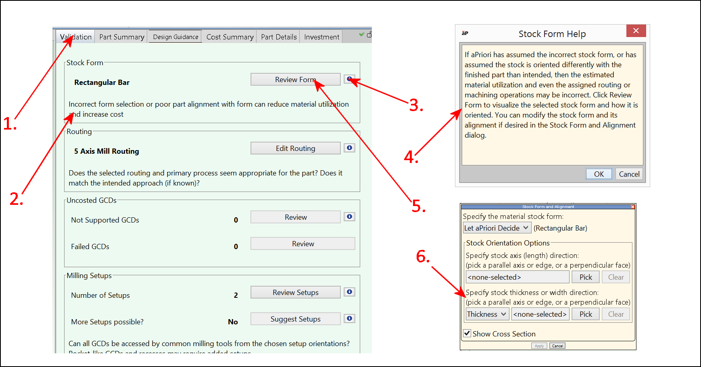Viewport: 701px width, 367px height.
Task: Click the stock axis none-selected field
Action: 517,277
